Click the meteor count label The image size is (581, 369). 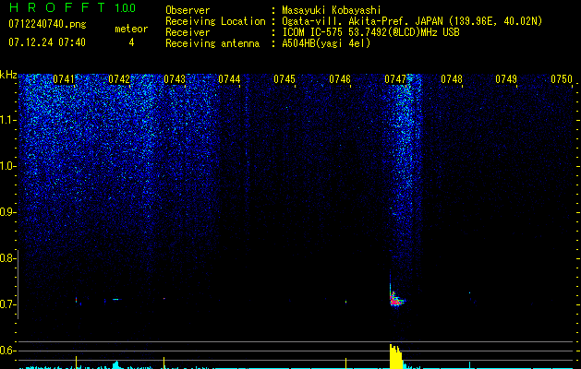point(131,29)
